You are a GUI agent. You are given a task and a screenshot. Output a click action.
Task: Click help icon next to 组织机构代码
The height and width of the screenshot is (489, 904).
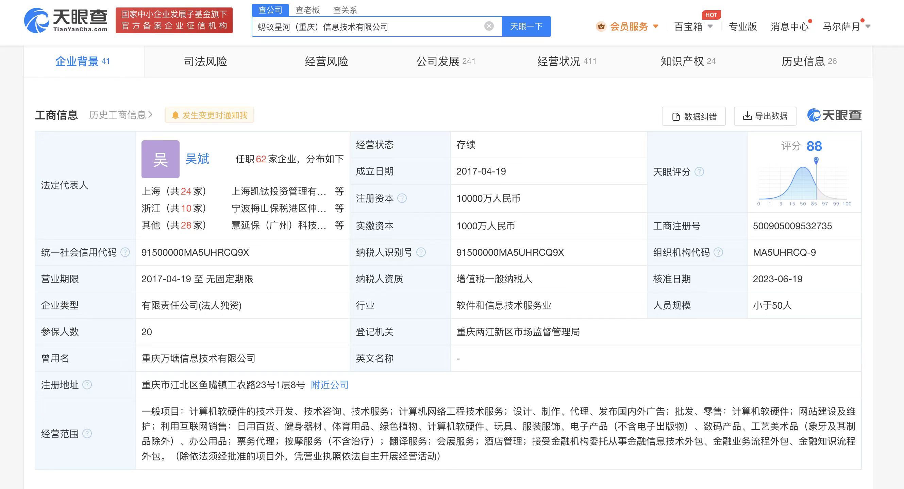(x=718, y=252)
